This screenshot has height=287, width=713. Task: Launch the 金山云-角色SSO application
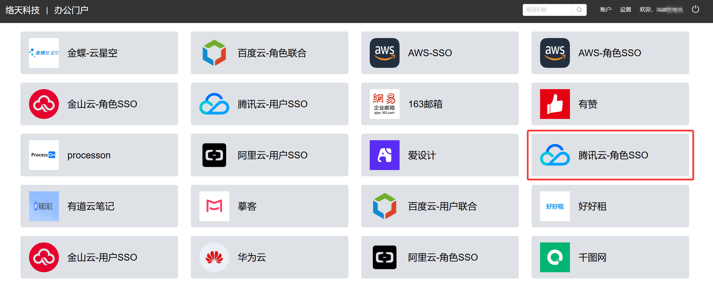point(99,104)
